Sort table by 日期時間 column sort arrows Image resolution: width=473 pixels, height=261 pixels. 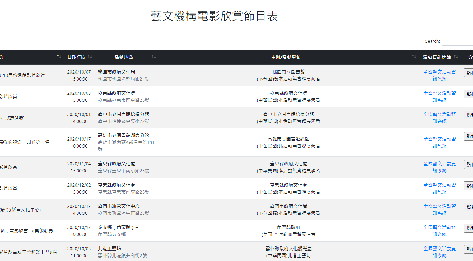click(90, 57)
